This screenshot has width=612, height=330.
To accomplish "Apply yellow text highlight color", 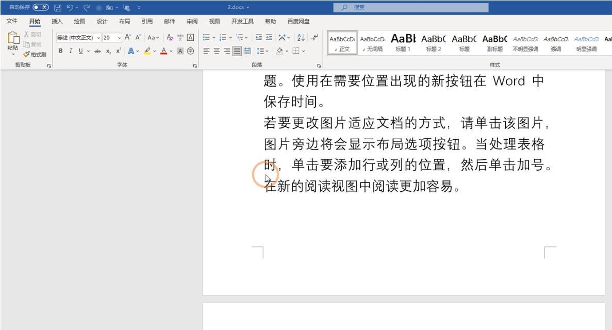I will 147,51.
